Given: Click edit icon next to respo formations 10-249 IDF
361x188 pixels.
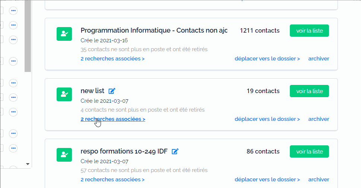Looking at the screenshot, I should click(175, 151).
